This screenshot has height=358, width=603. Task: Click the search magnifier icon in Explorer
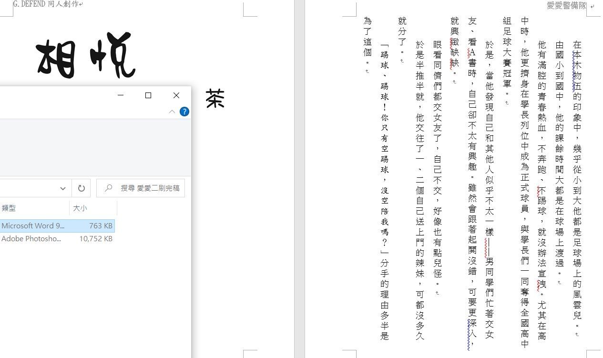tap(109, 188)
